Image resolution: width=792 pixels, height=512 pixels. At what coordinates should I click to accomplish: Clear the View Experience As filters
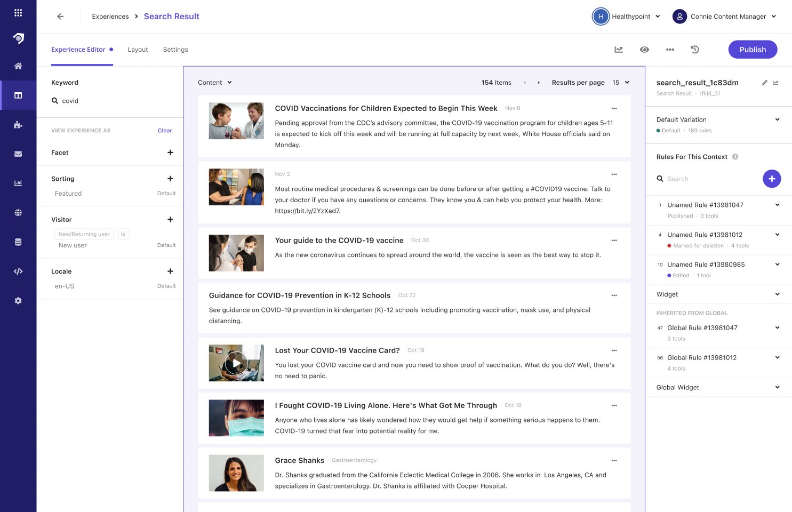click(165, 131)
